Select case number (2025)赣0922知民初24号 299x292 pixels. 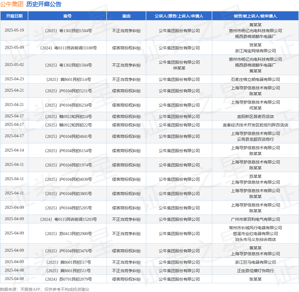pyautogui.click(x=68, y=117)
